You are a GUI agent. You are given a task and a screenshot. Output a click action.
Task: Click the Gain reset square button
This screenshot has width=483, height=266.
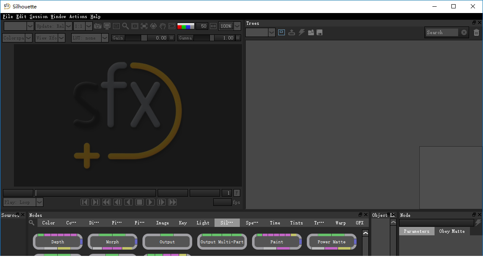pos(172,38)
